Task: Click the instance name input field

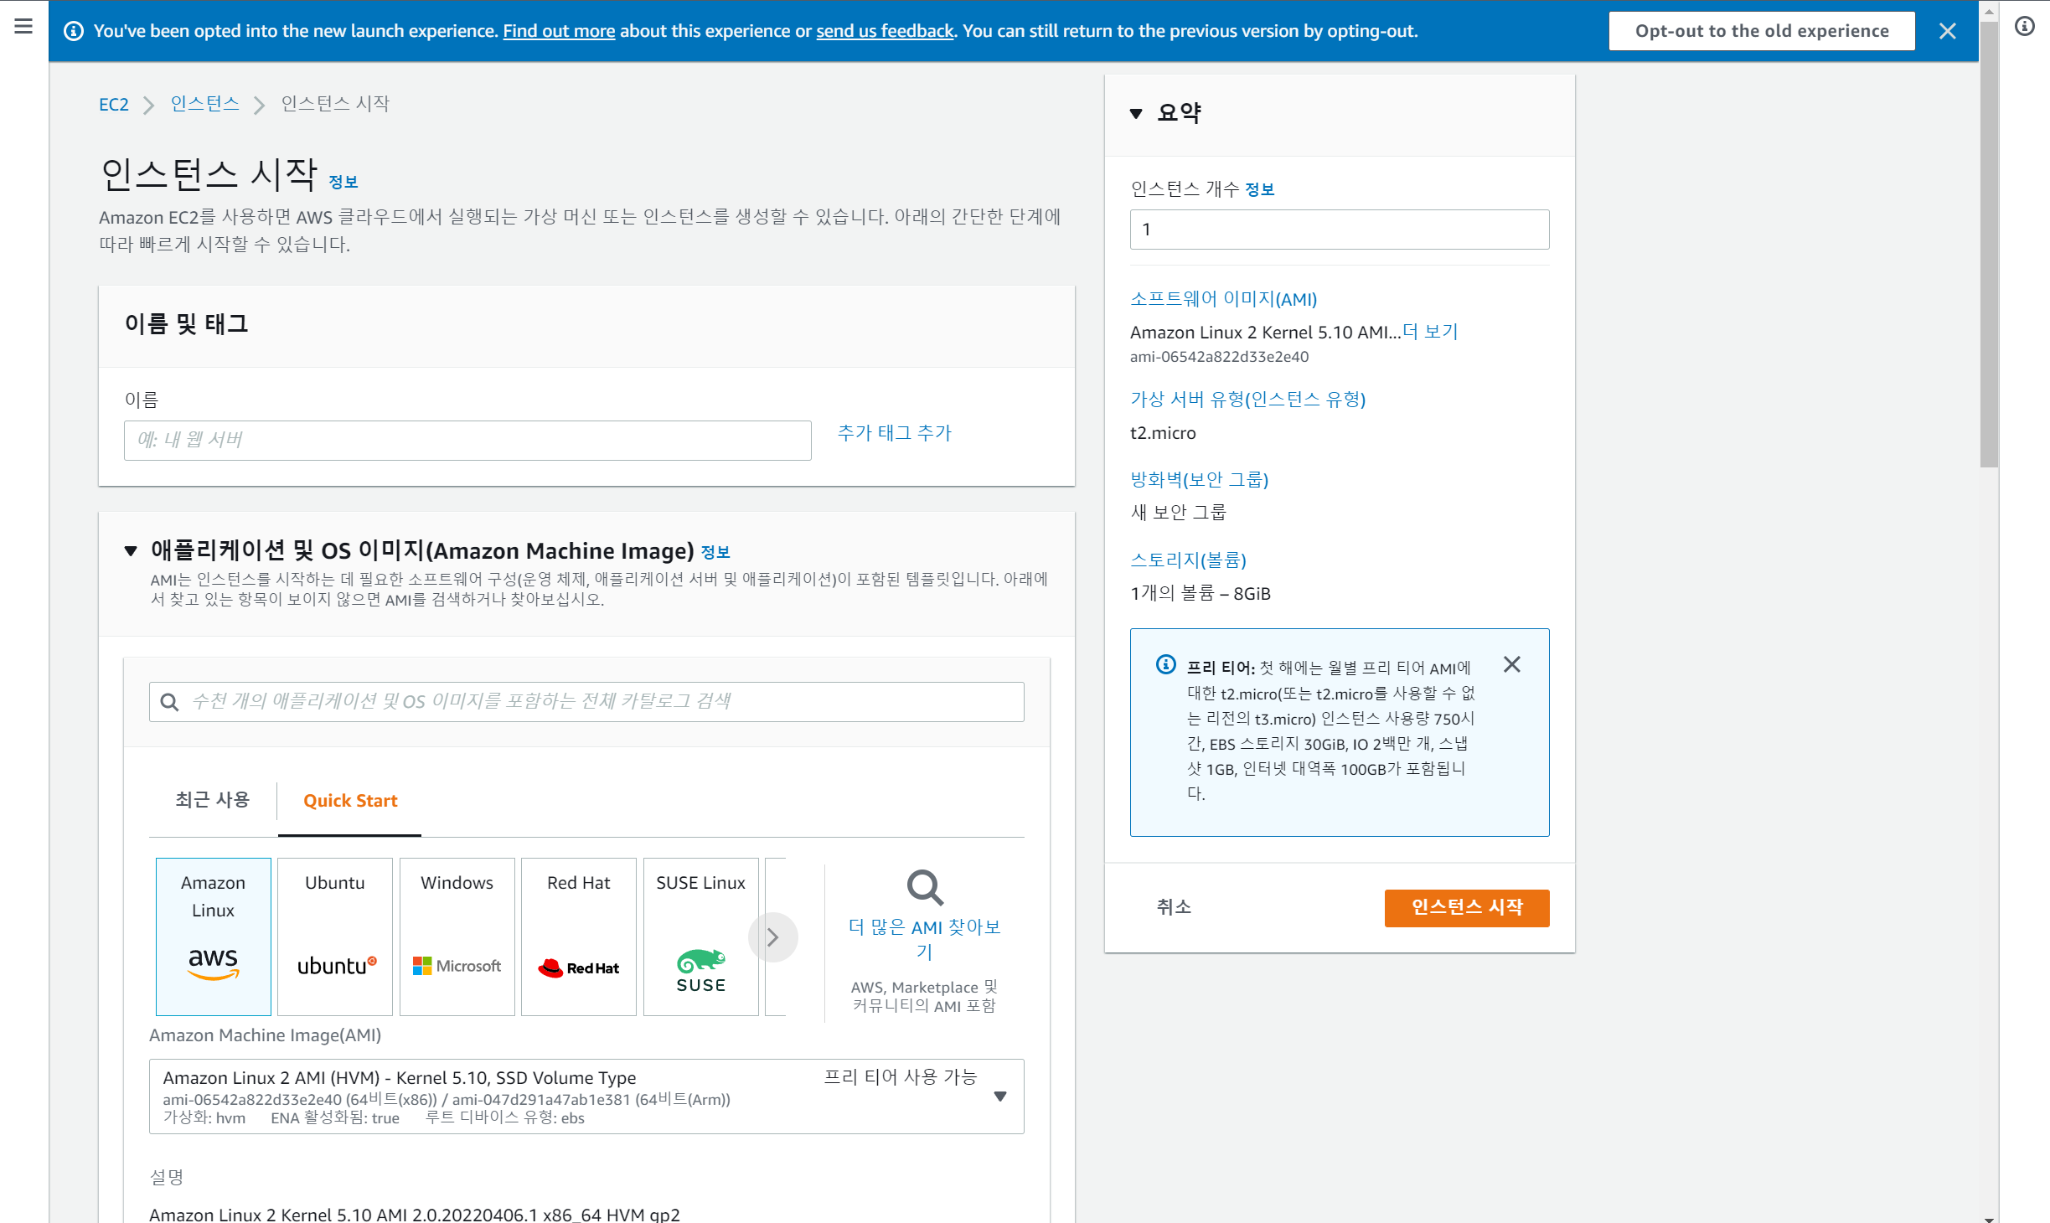Action: pyautogui.click(x=467, y=440)
